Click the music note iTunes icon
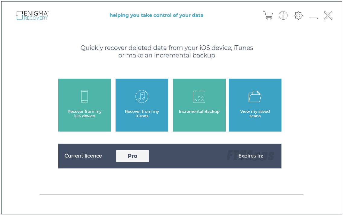This screenshot has width=343, height=215. (x=142, y=96)
